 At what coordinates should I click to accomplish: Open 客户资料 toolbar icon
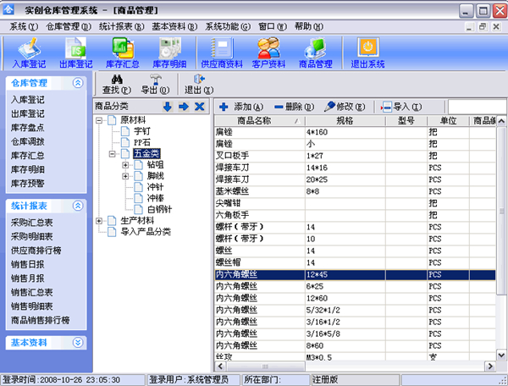[x=268, y=51]
